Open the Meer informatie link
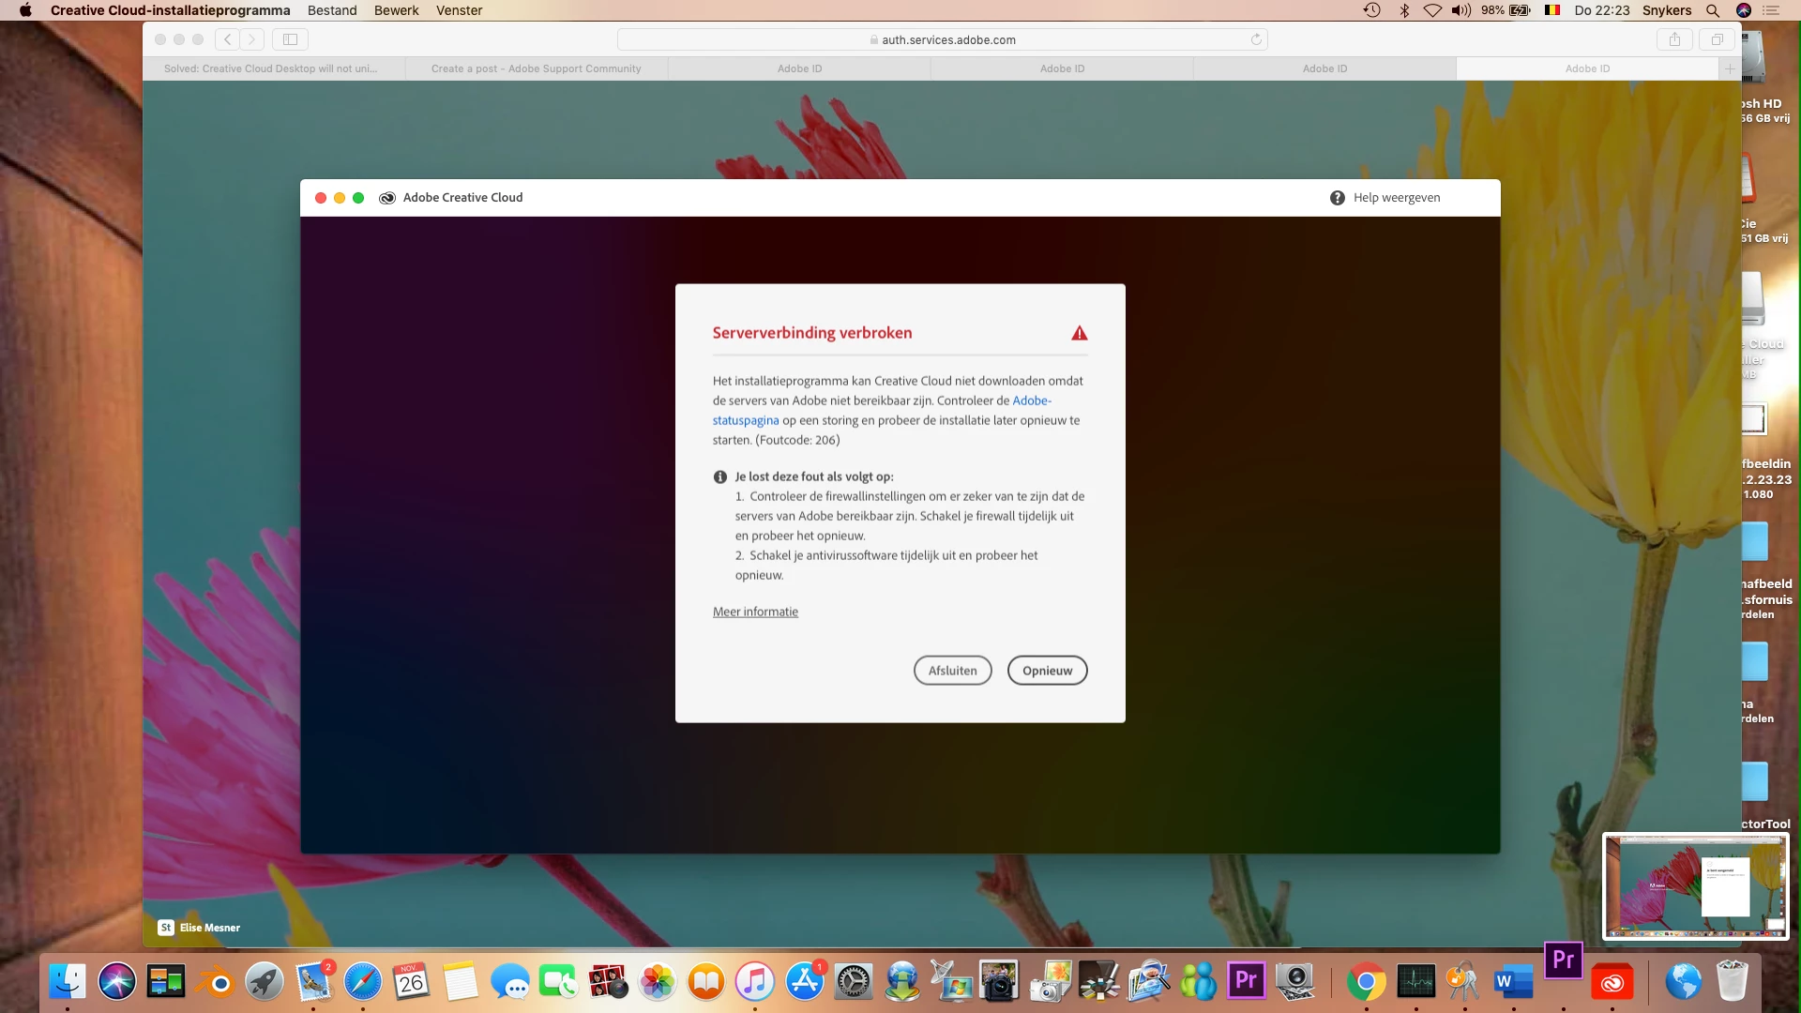 (x=755, y=612)
